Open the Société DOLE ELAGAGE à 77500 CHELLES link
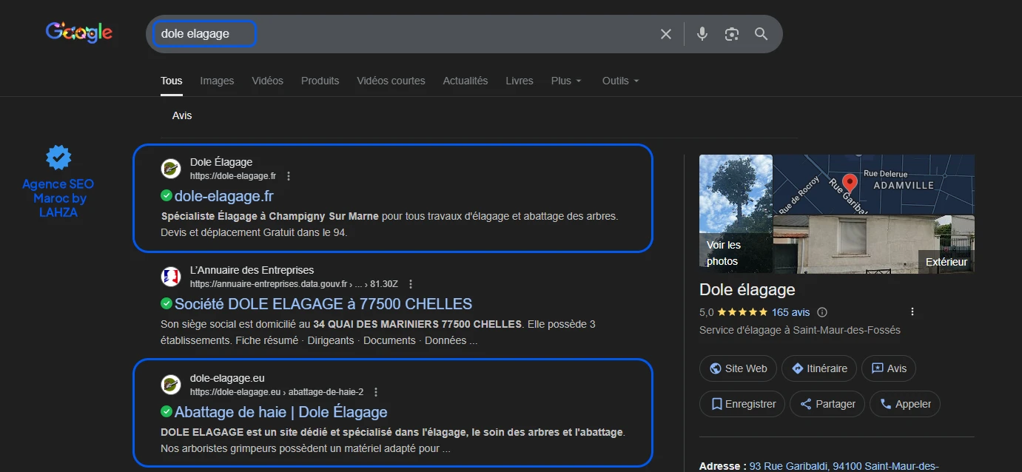 pyautogui.click(x=323, y=304)
